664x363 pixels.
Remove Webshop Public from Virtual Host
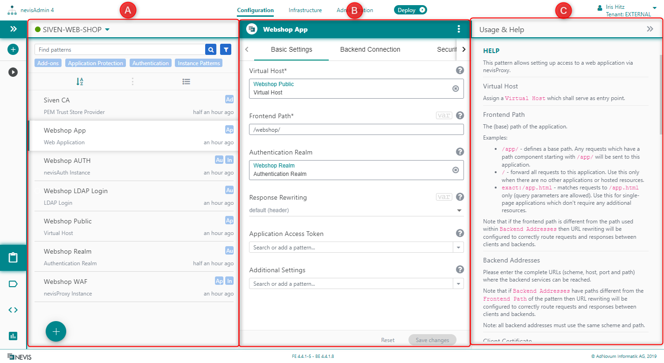pos(456,88)
